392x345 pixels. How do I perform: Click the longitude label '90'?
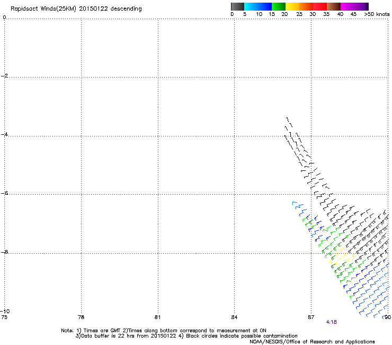388,317
